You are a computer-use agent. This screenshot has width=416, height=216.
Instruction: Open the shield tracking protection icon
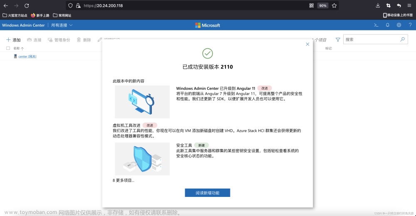(x=70, y=5)
